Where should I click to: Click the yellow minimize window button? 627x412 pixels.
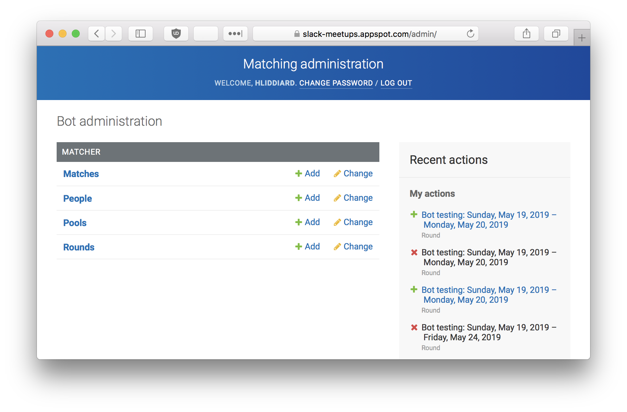click(x=63, y=34)
